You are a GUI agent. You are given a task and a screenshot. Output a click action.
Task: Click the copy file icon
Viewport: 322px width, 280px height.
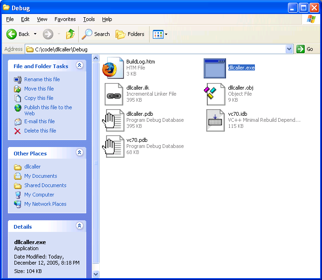(x=18, y=98)
